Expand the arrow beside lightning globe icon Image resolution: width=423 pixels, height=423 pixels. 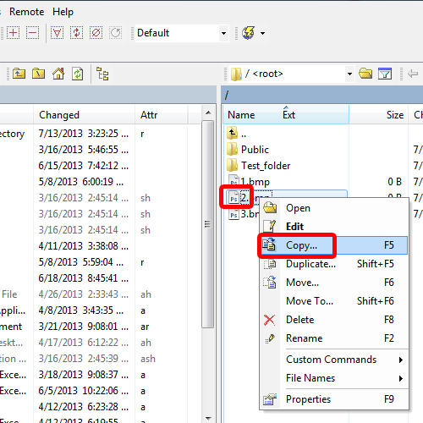[262, 33]
